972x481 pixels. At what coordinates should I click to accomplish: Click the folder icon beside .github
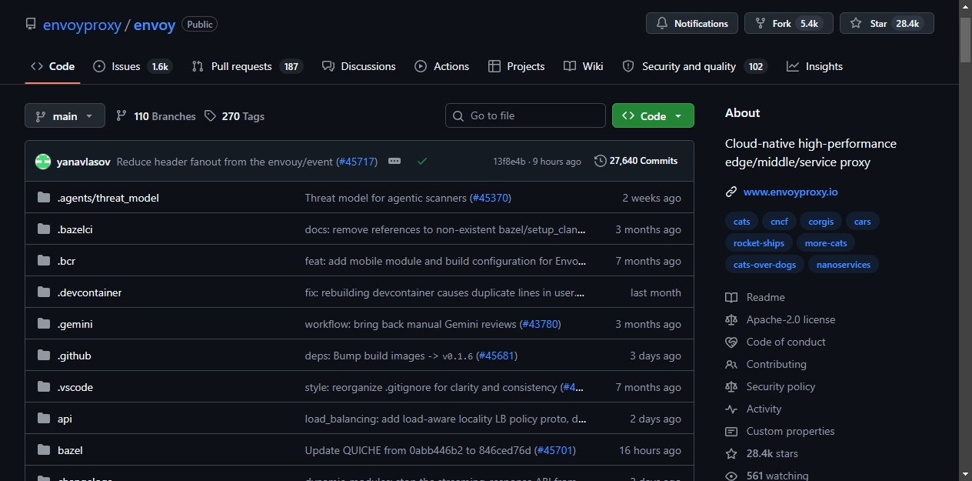[43, 356]
